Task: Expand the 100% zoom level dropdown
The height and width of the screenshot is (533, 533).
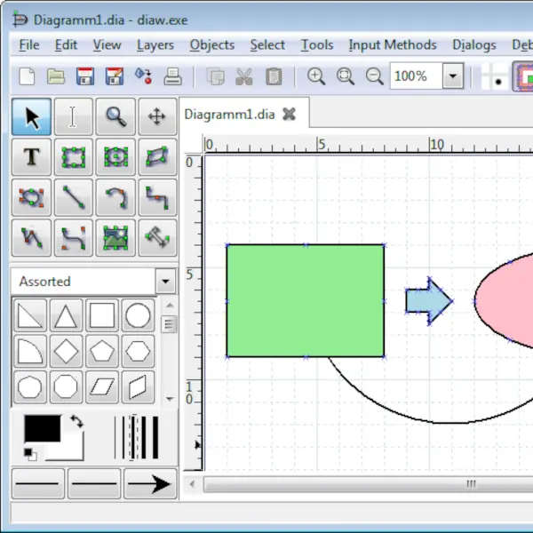Action: pyautogui.click(x=453, y=76)
